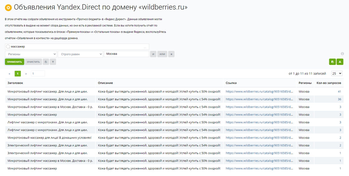Click the search magnifier icon in the keyword field

coord(8,47)
